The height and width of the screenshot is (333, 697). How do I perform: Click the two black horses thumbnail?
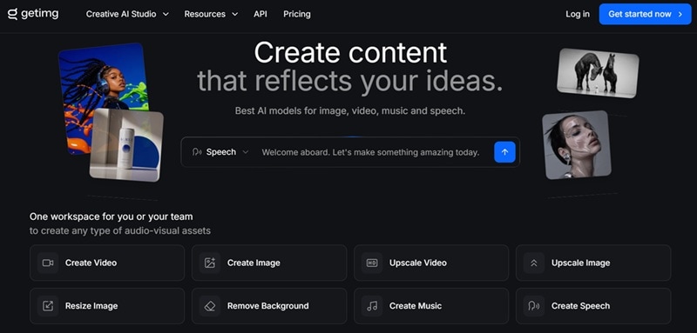point(598,73)
